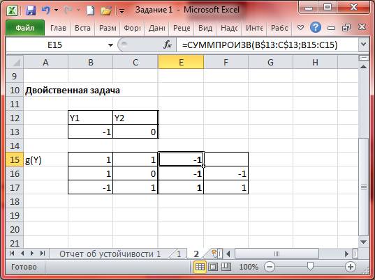
Task: Select Normal view button in the status bar
Action: (x=200, y=267)
